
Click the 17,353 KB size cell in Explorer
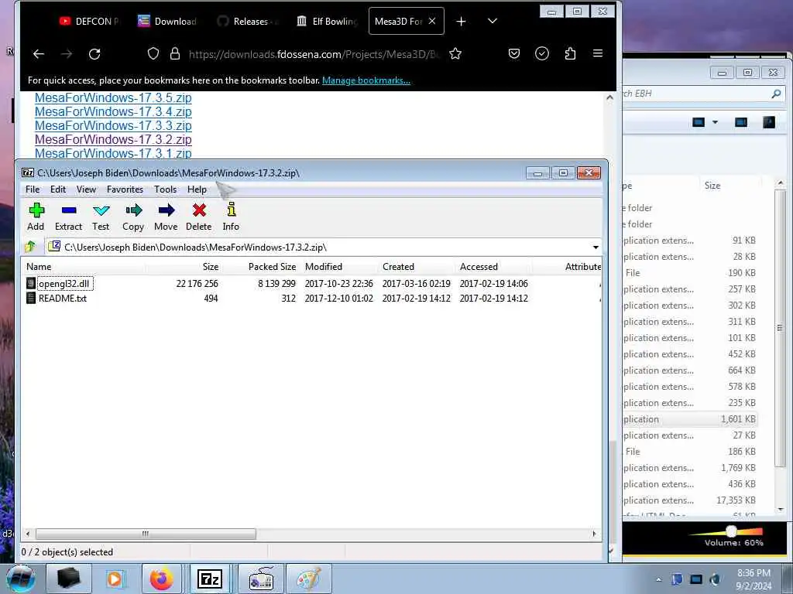point(736,500)
